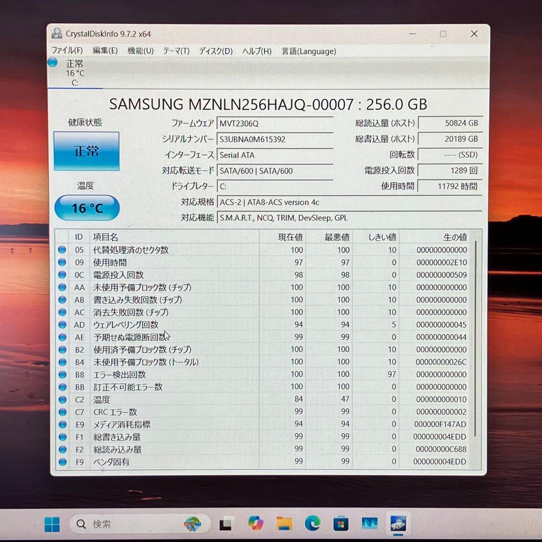Viewport: 542px width, 542px height.
Task: Click the CrystalDiskInfo taskbar icon
Action: click(398, 524)
